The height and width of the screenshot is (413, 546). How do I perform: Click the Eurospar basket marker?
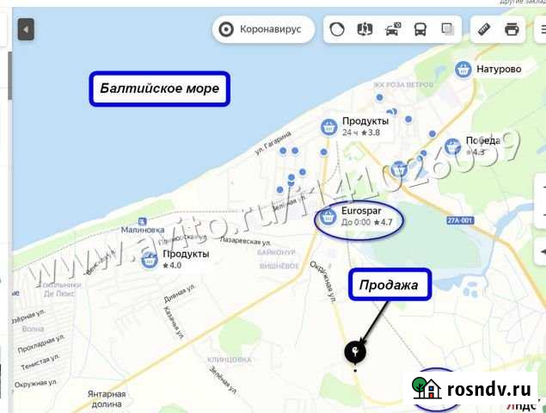[x=328, y=217]
